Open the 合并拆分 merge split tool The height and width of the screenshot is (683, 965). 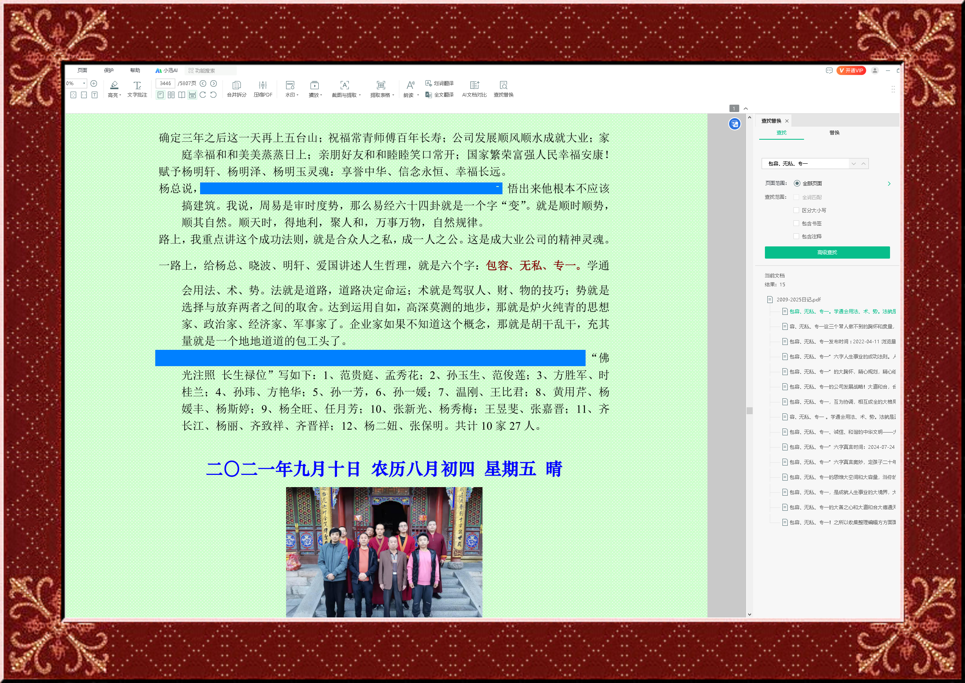click(x=236, y=86)
